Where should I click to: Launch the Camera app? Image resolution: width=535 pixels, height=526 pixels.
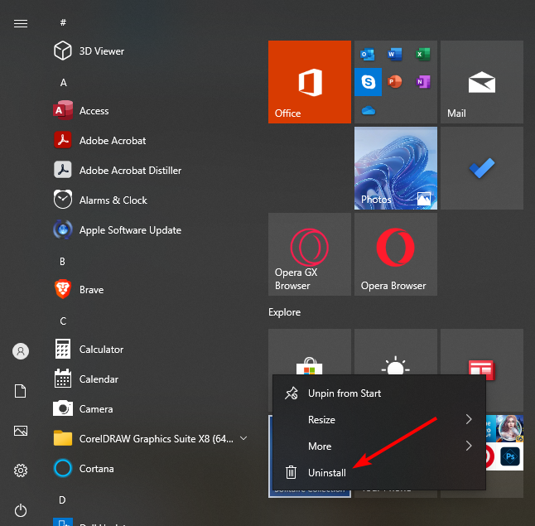tap(152, 409)
